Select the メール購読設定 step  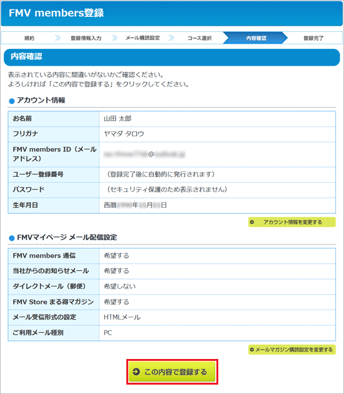(x=143, y=38)
